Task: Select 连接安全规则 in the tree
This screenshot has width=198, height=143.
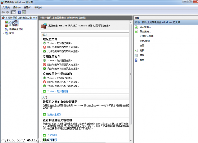Action: tap(16, 29)
